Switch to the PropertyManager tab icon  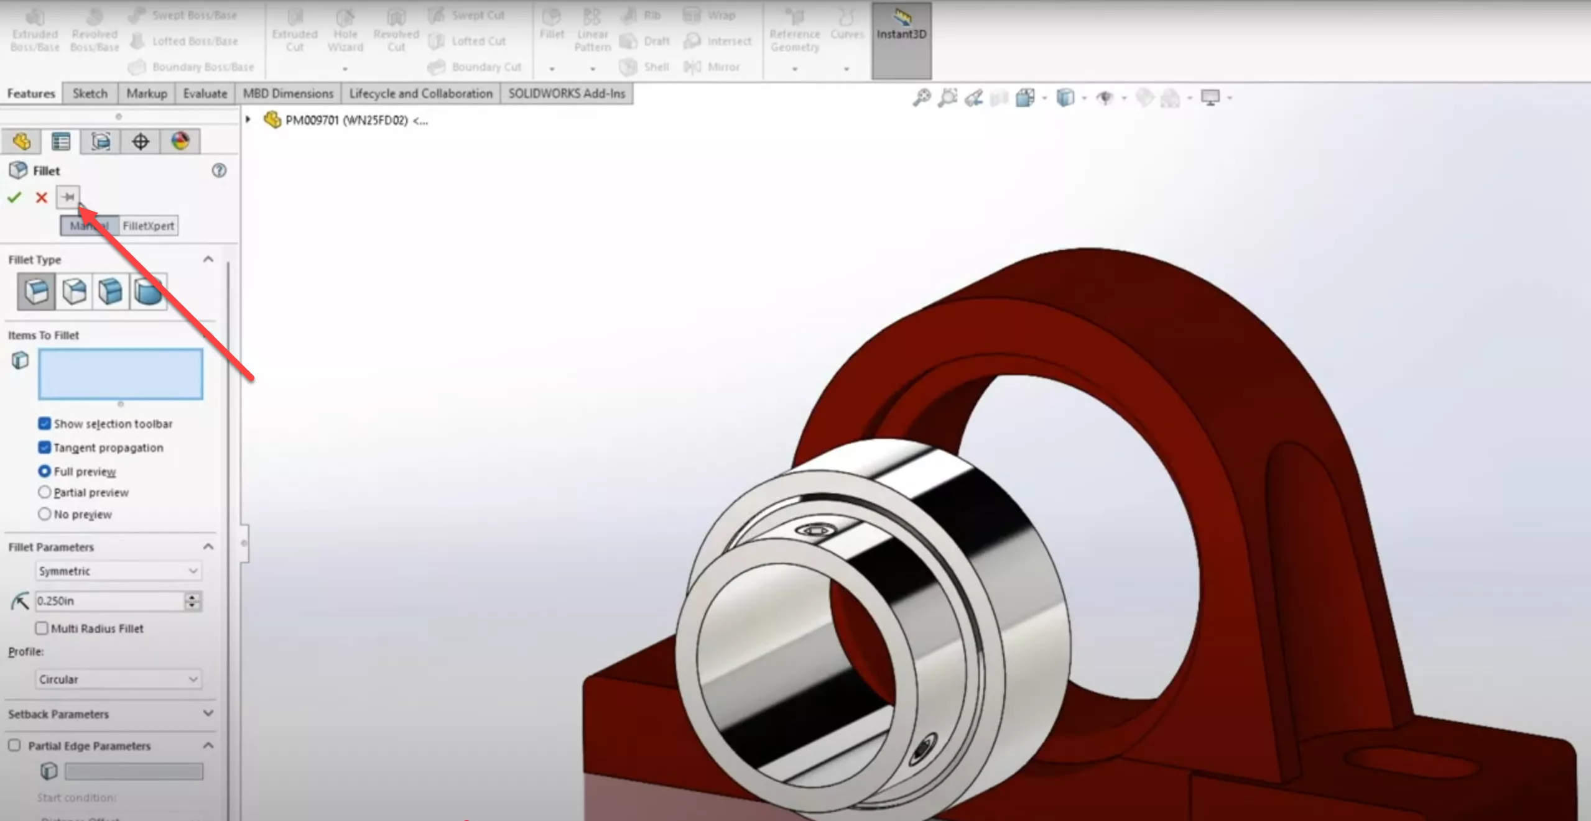pyautogui.click(x=61, y=142)
